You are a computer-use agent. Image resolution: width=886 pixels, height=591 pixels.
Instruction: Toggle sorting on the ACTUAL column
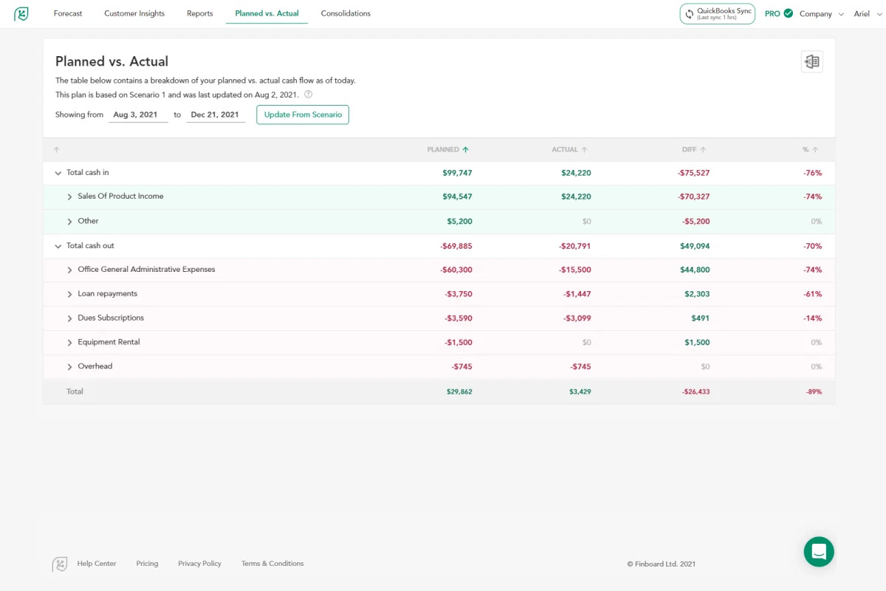pyautogui.click(x=583, y=149)
